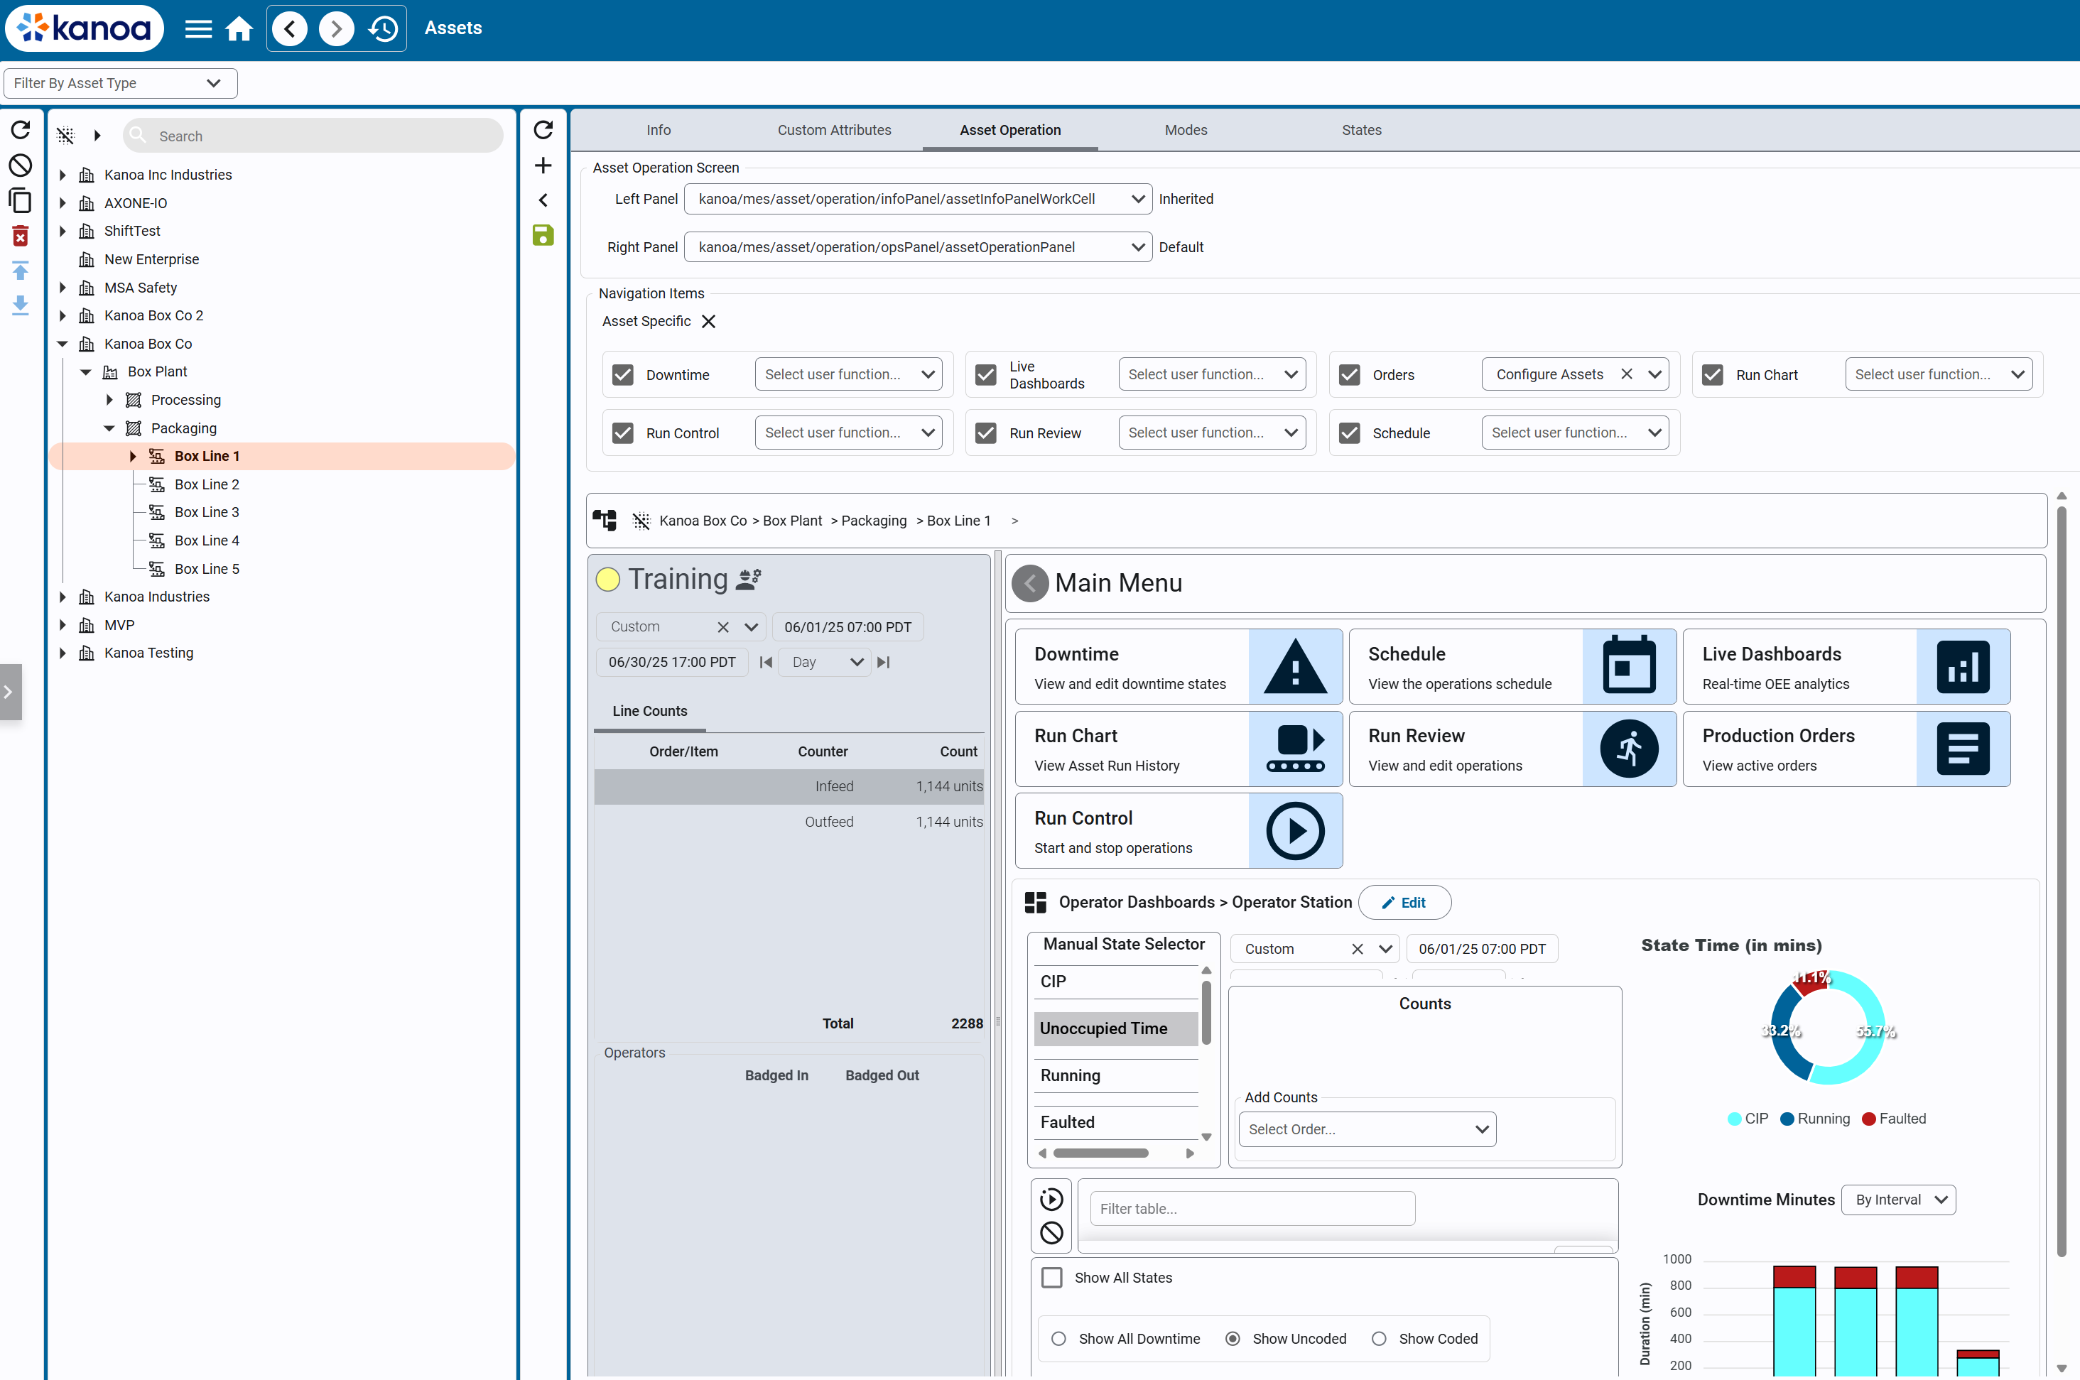
Task: Uncheck the Run Chart navigation item
Action: coord(1712,375)
